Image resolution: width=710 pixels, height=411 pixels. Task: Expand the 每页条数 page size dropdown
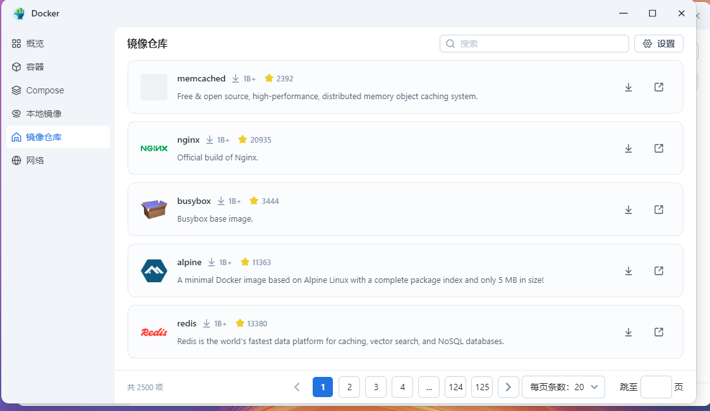563,387
